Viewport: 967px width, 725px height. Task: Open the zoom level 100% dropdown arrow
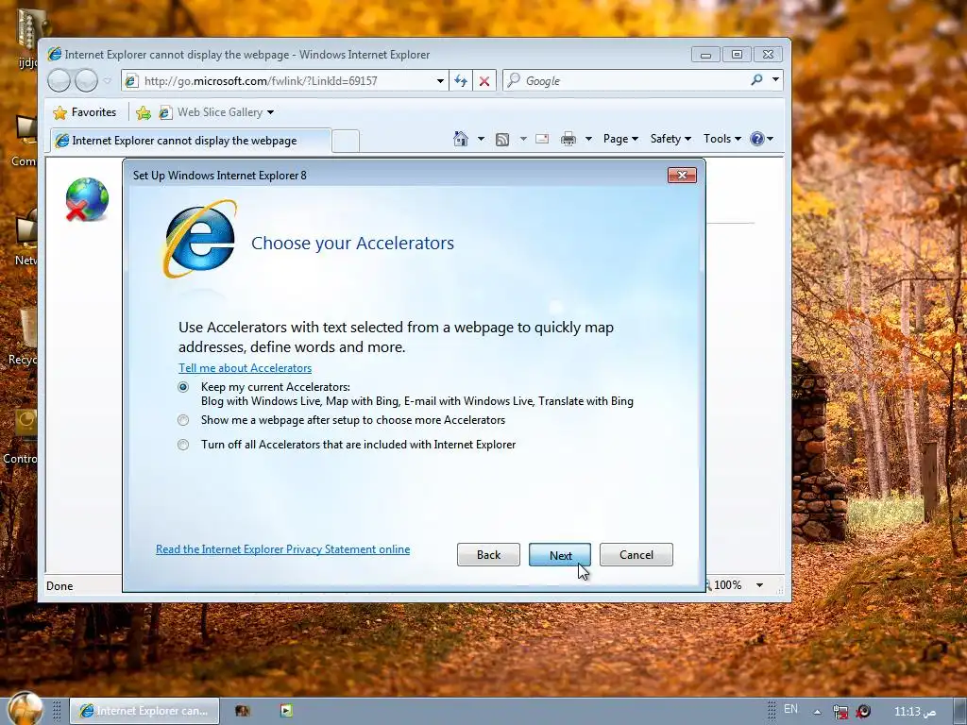click(760, 585)
